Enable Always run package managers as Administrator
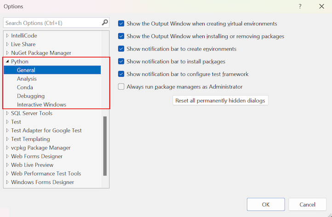332x217 pixels. (121, 86)
